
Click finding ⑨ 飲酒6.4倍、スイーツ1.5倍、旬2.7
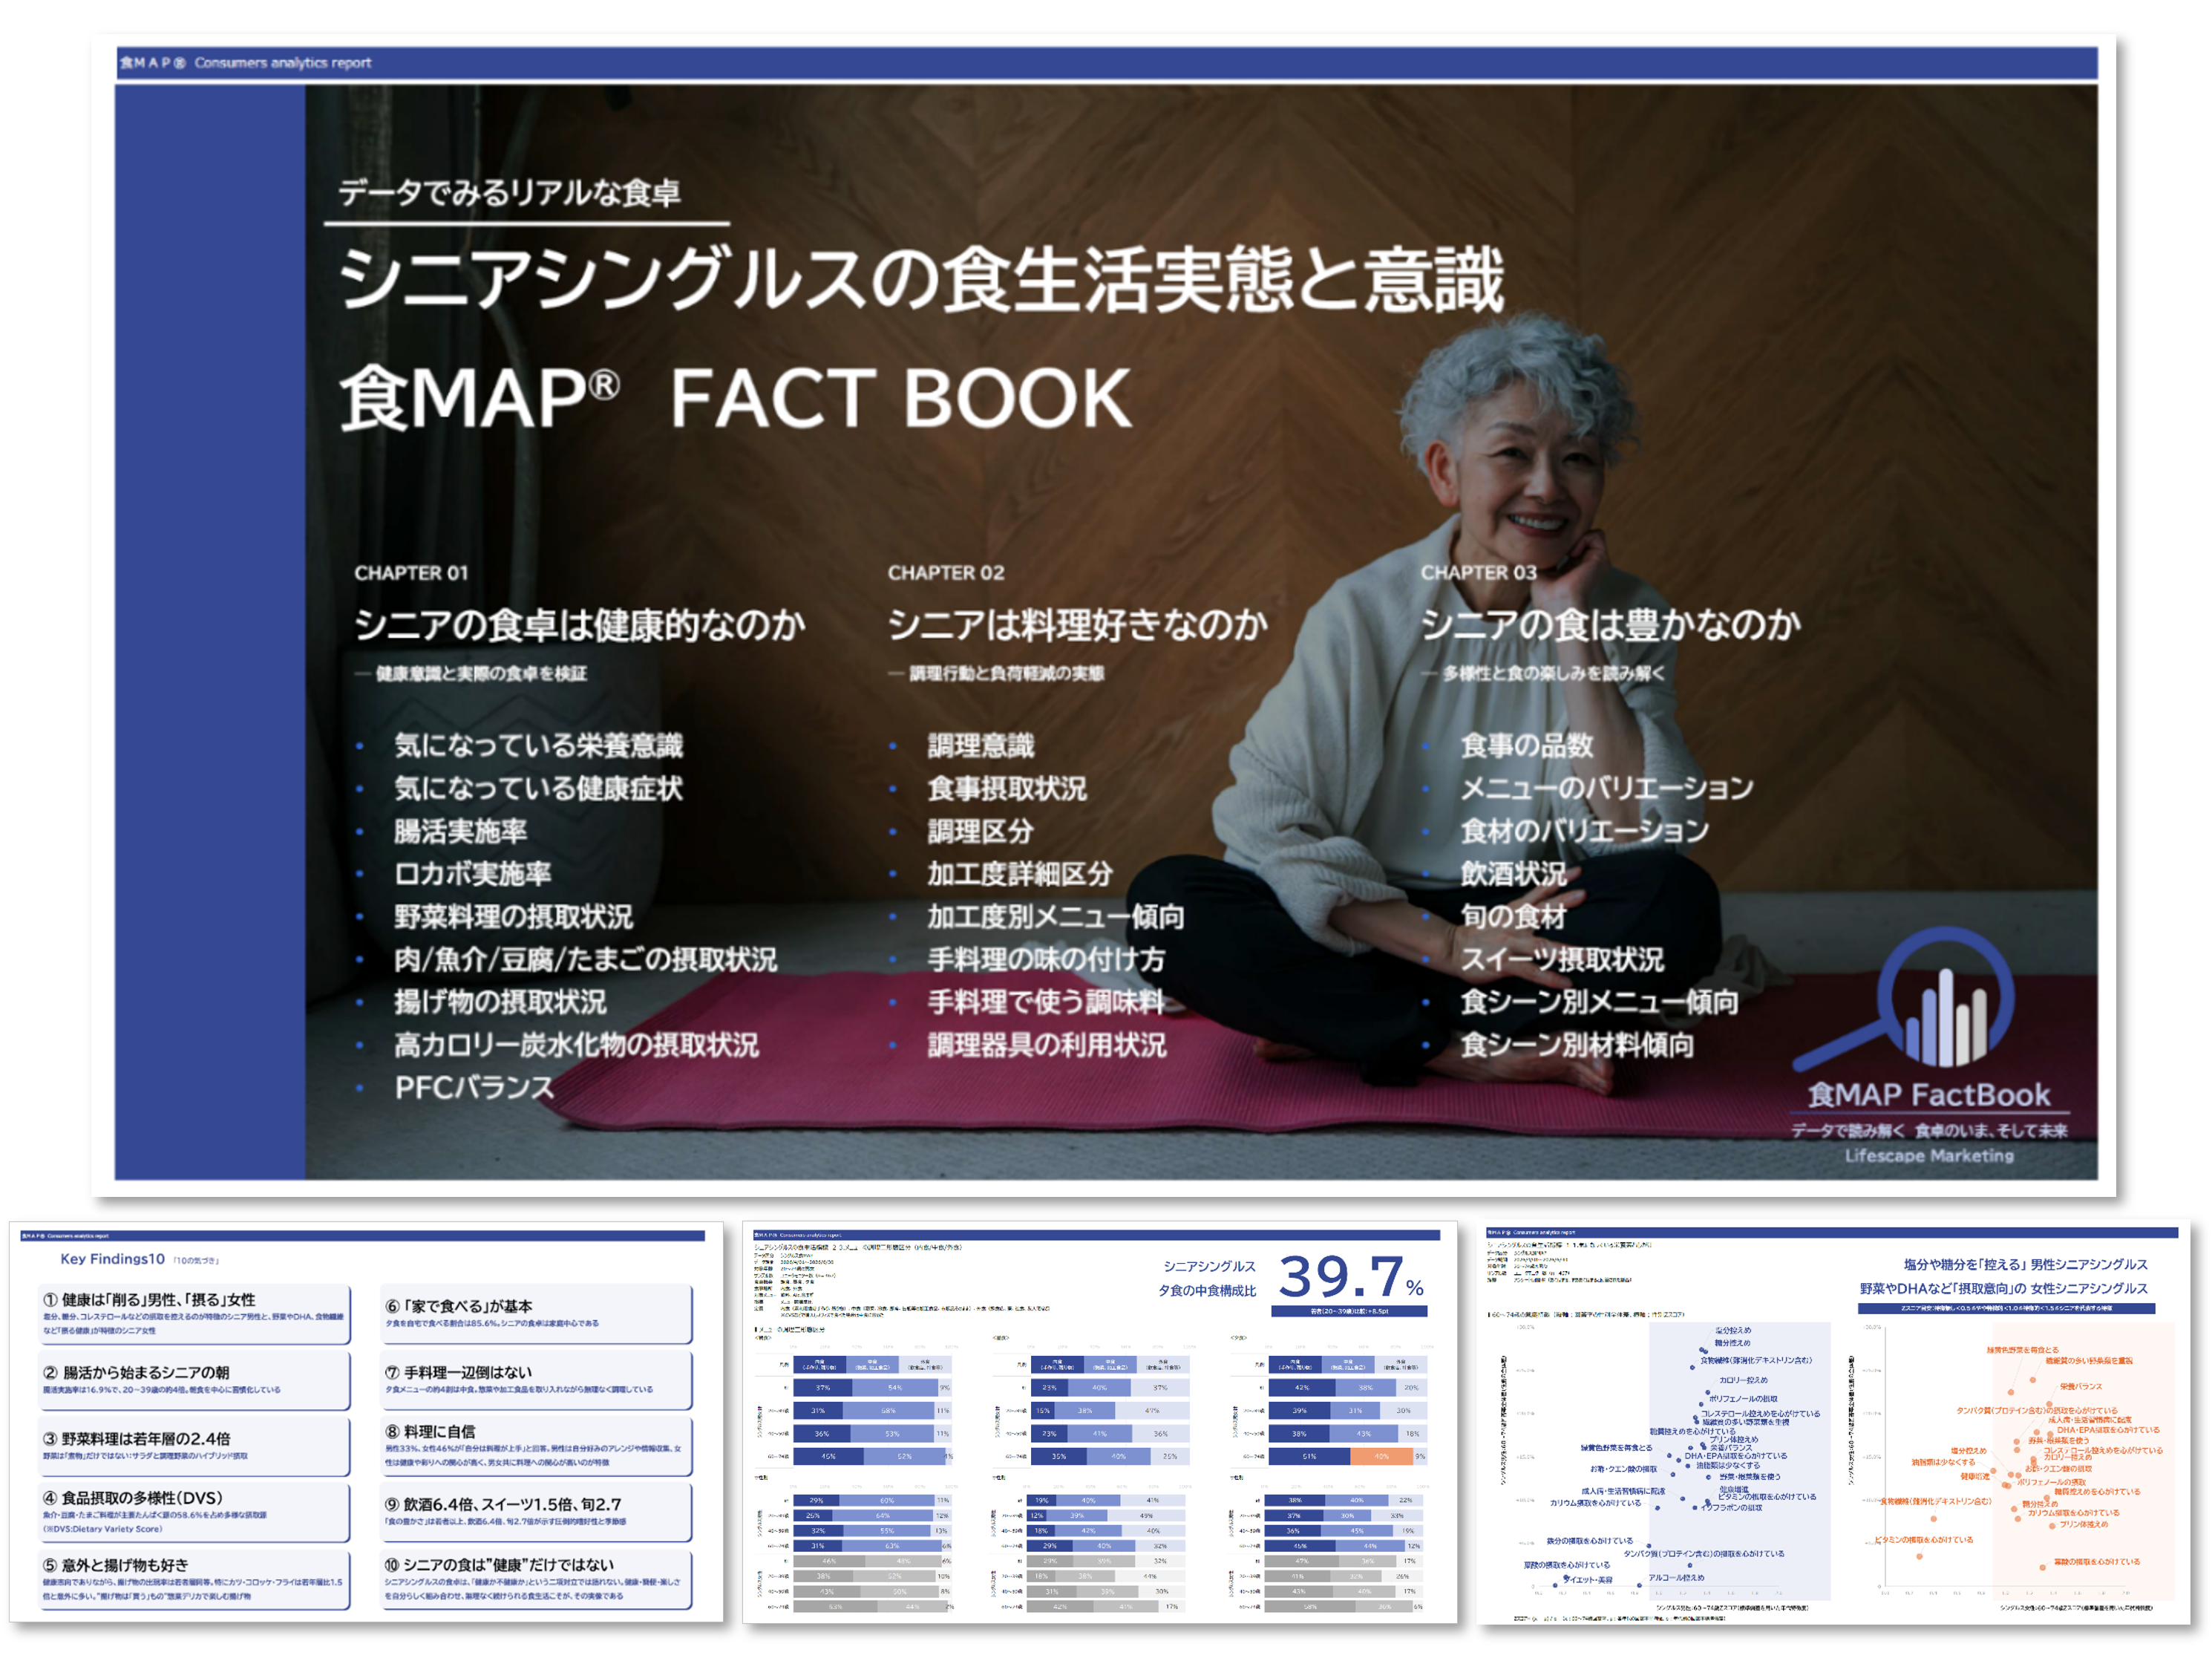click(x=537, y=1512)
